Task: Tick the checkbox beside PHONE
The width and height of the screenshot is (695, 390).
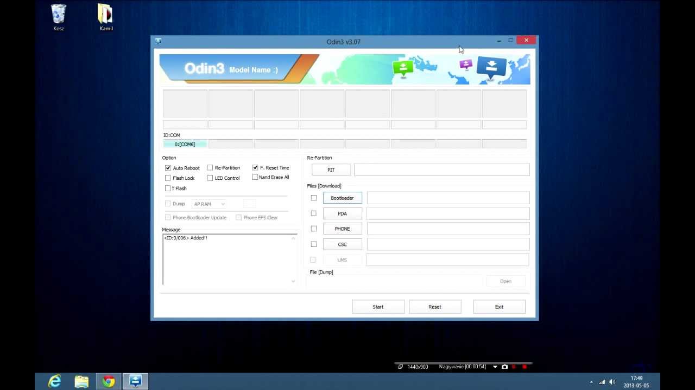Action: [x=314, y=229]
